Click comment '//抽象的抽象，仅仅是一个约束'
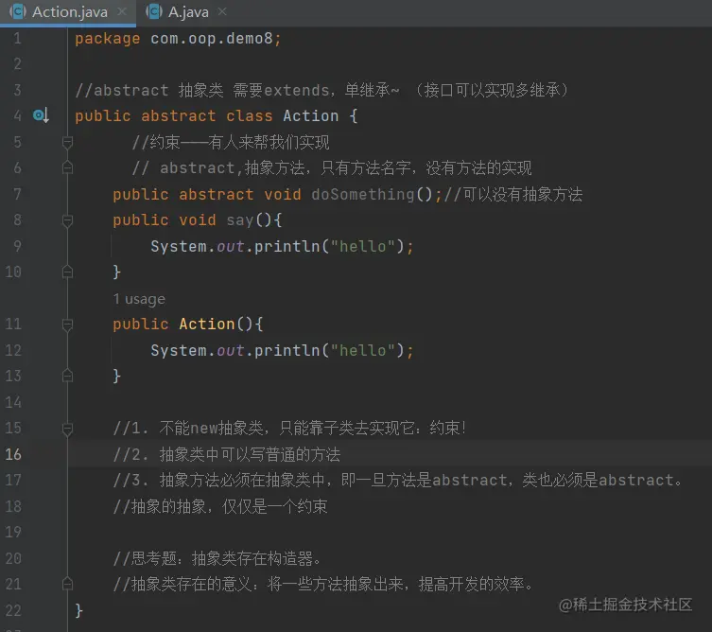The height and width of the screenshot is (632, 712). [220, 506]
